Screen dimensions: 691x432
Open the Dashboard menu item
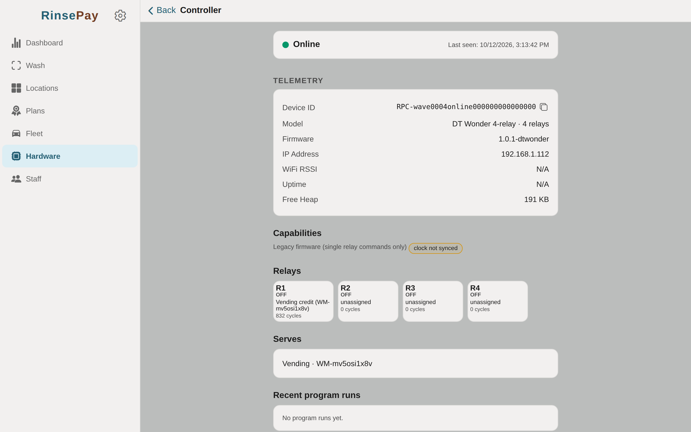pyautogui.click(x=70, y=43)
